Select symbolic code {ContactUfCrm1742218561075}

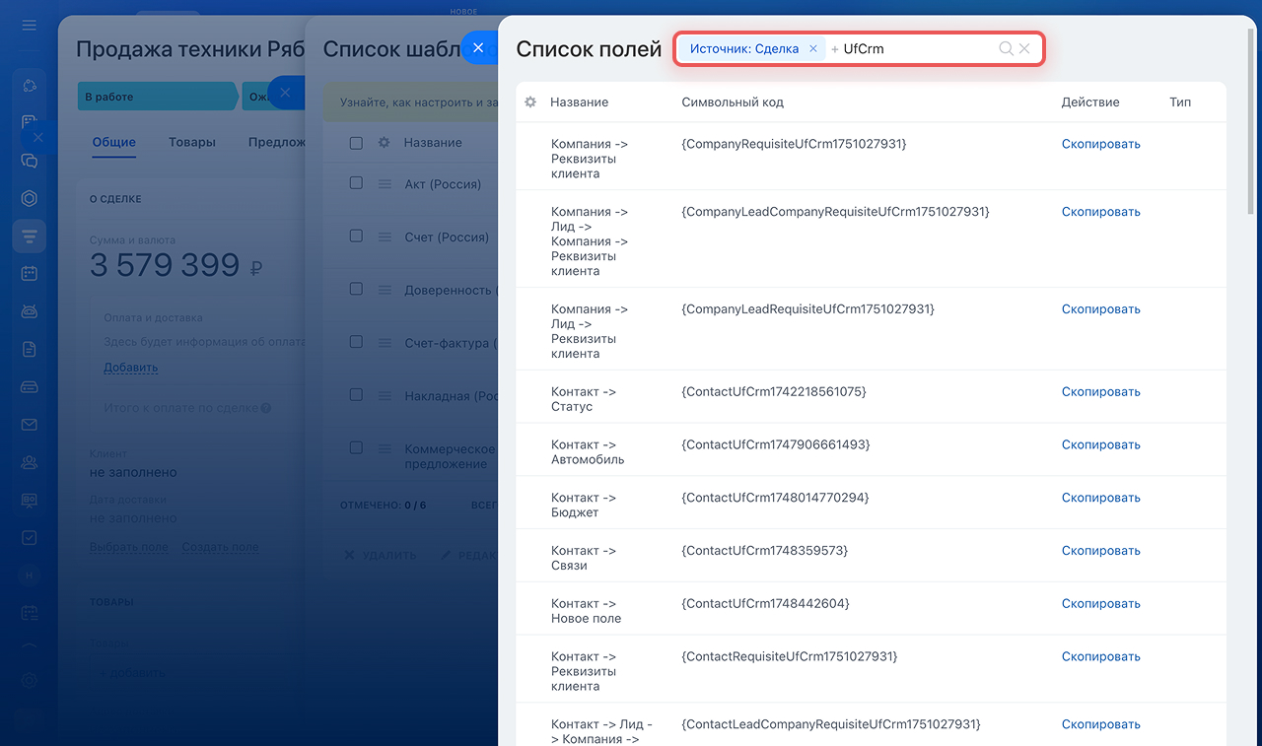click(774, 392)
